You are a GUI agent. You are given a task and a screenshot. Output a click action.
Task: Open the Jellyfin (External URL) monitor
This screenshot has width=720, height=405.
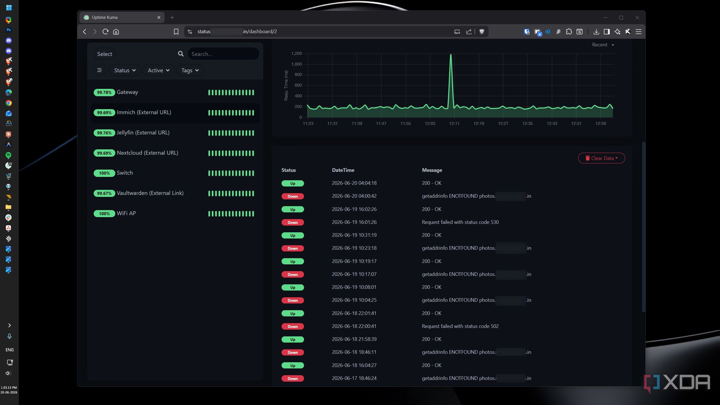175,133
